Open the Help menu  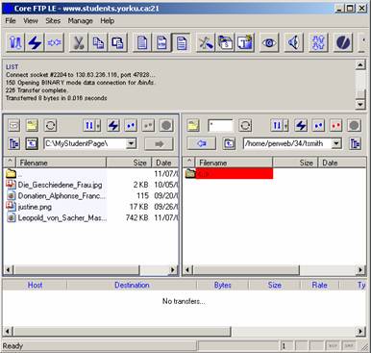[x=107, y=21]
